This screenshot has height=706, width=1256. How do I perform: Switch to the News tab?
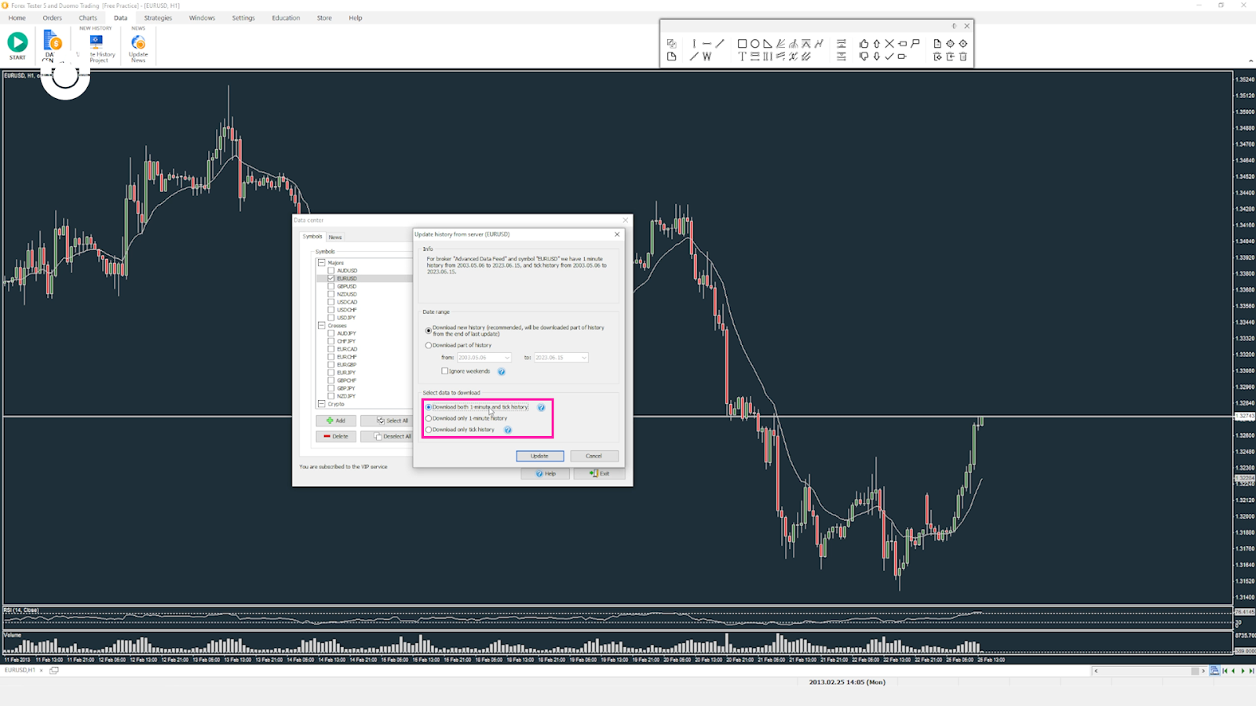(335, 237)
